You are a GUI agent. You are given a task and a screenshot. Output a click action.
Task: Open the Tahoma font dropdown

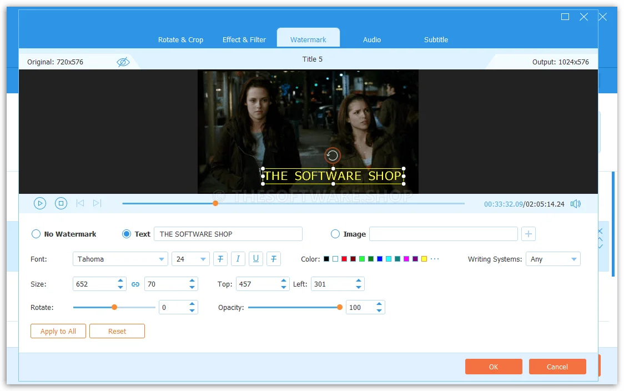[x=120, y=259]
